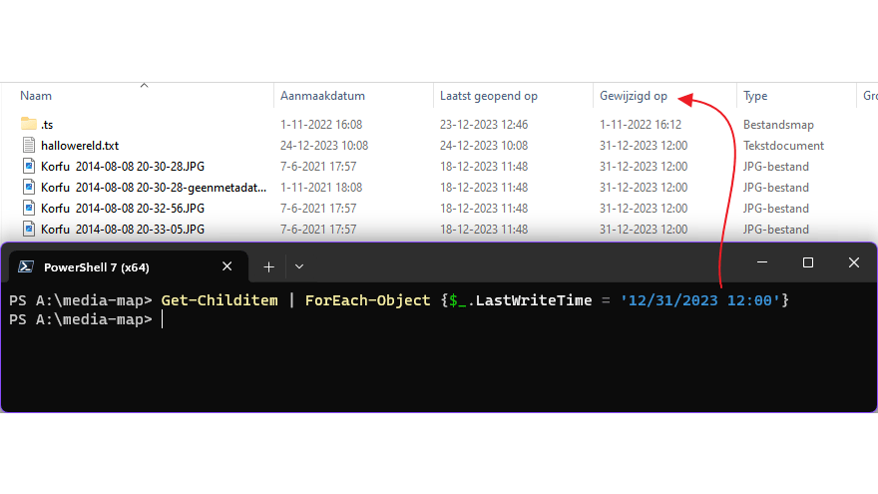
Task: Click the PowerShell icon on the terminal tab
Action: 27,266
